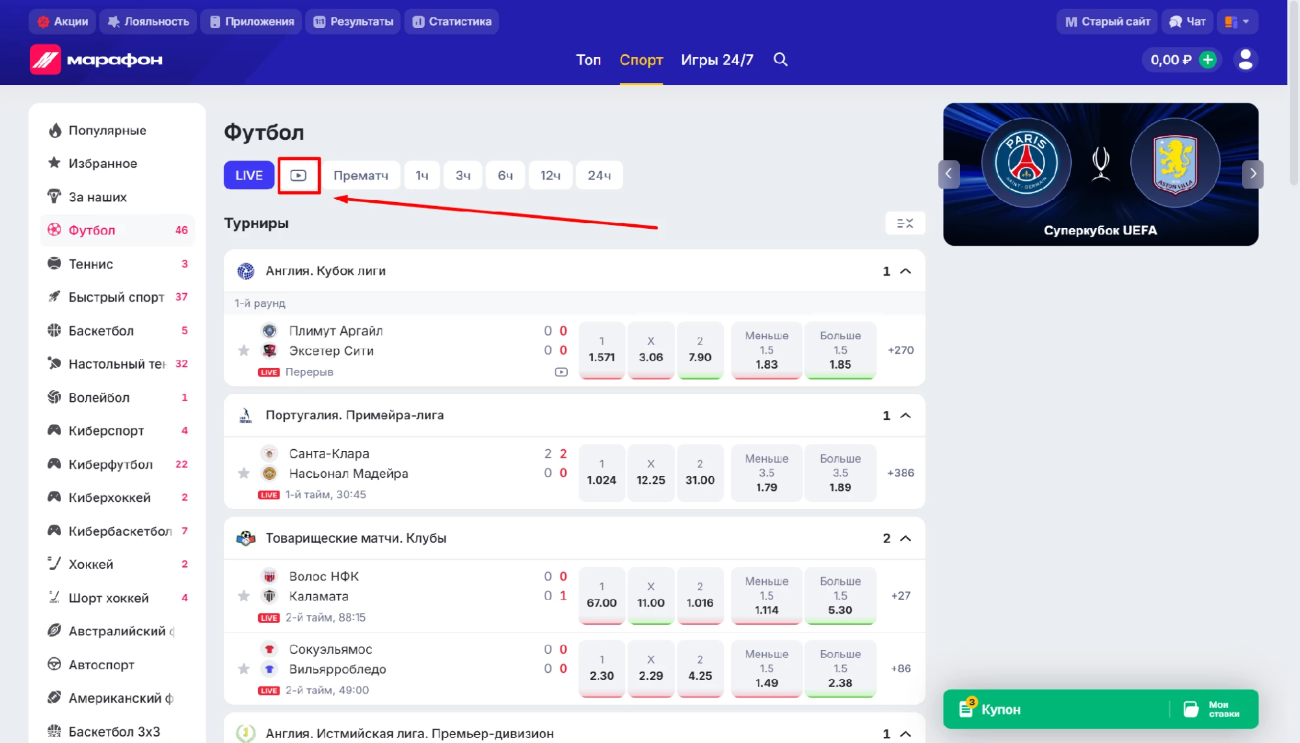Open Киберфутбол in the sidebar
This screenshot has height=743, width=1300.
(118, 464)
